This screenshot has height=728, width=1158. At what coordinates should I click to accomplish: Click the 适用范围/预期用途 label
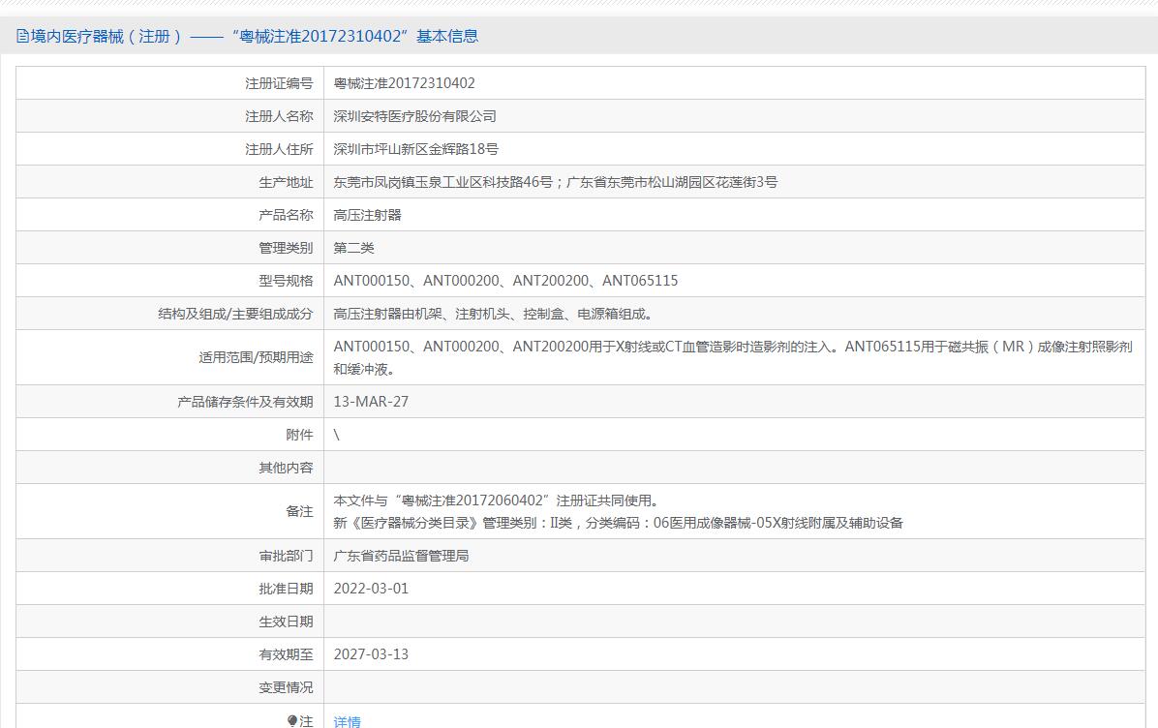256,357
